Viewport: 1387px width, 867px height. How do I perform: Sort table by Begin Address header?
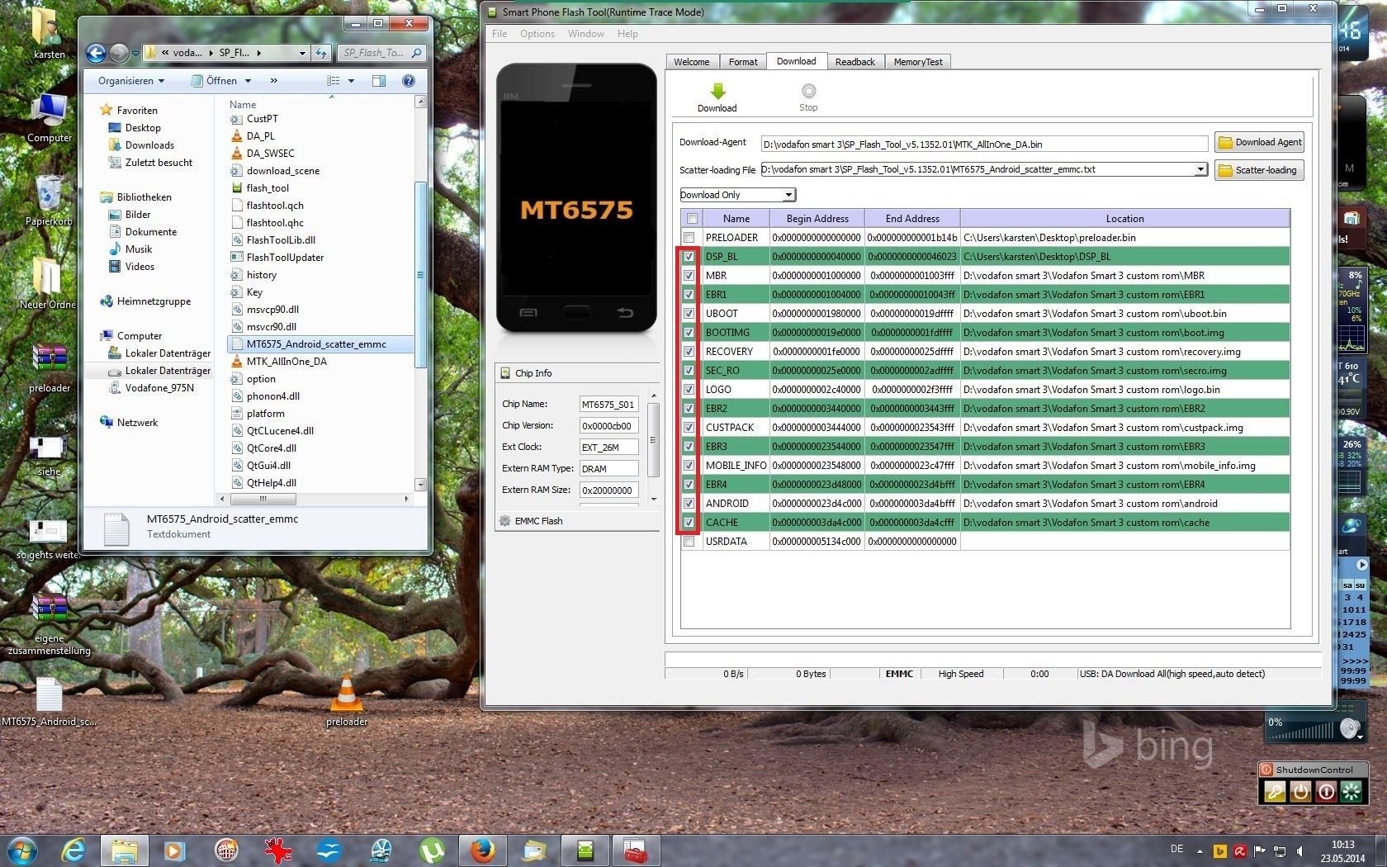[817, 219]
